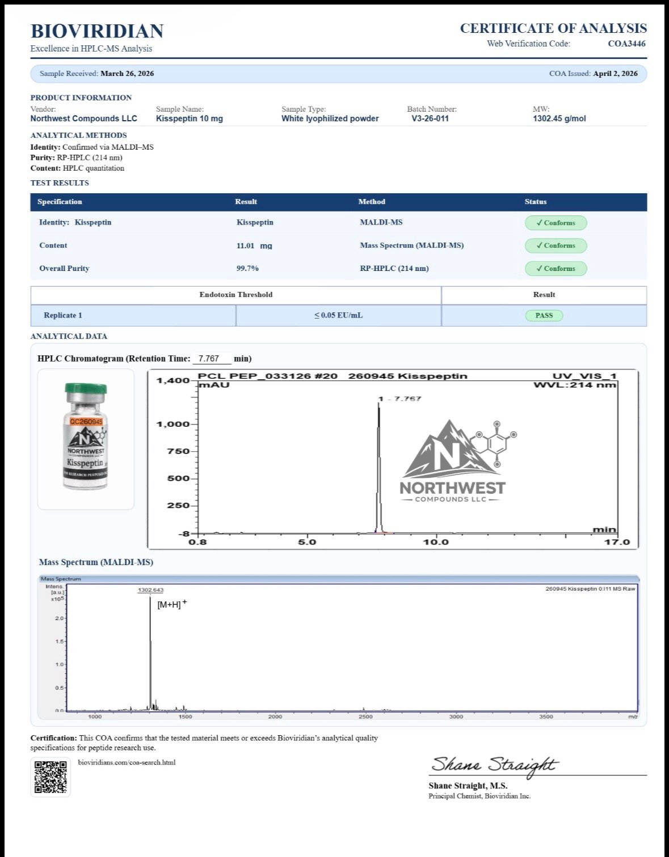Click the [M+H]+ ion annotation
Screen dimensions: 669x857
tap(171, 605)
